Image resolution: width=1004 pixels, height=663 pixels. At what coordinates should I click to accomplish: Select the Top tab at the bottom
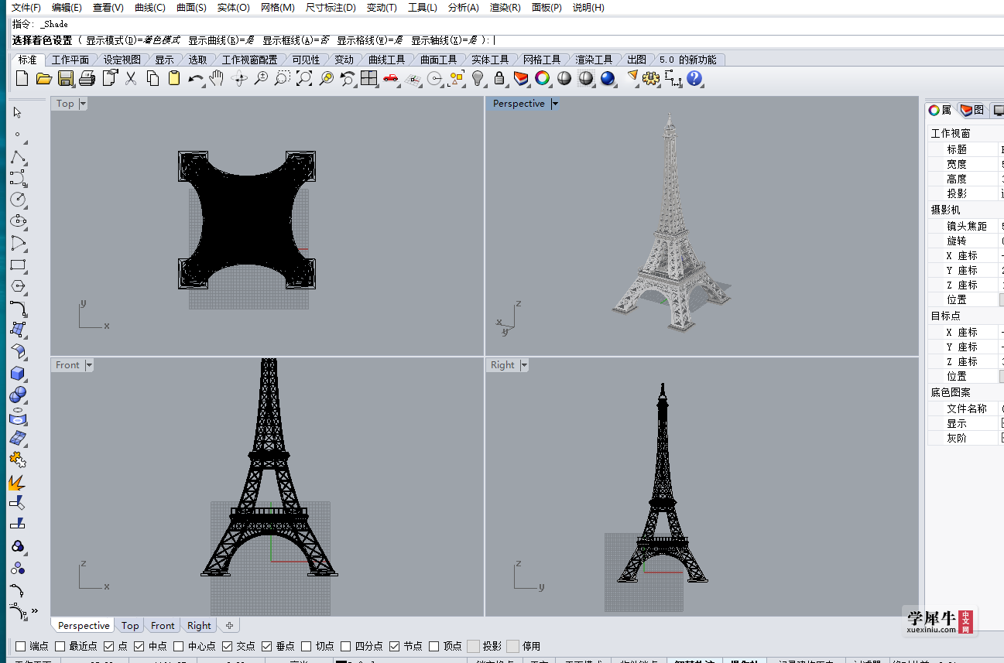pos(130,626)
